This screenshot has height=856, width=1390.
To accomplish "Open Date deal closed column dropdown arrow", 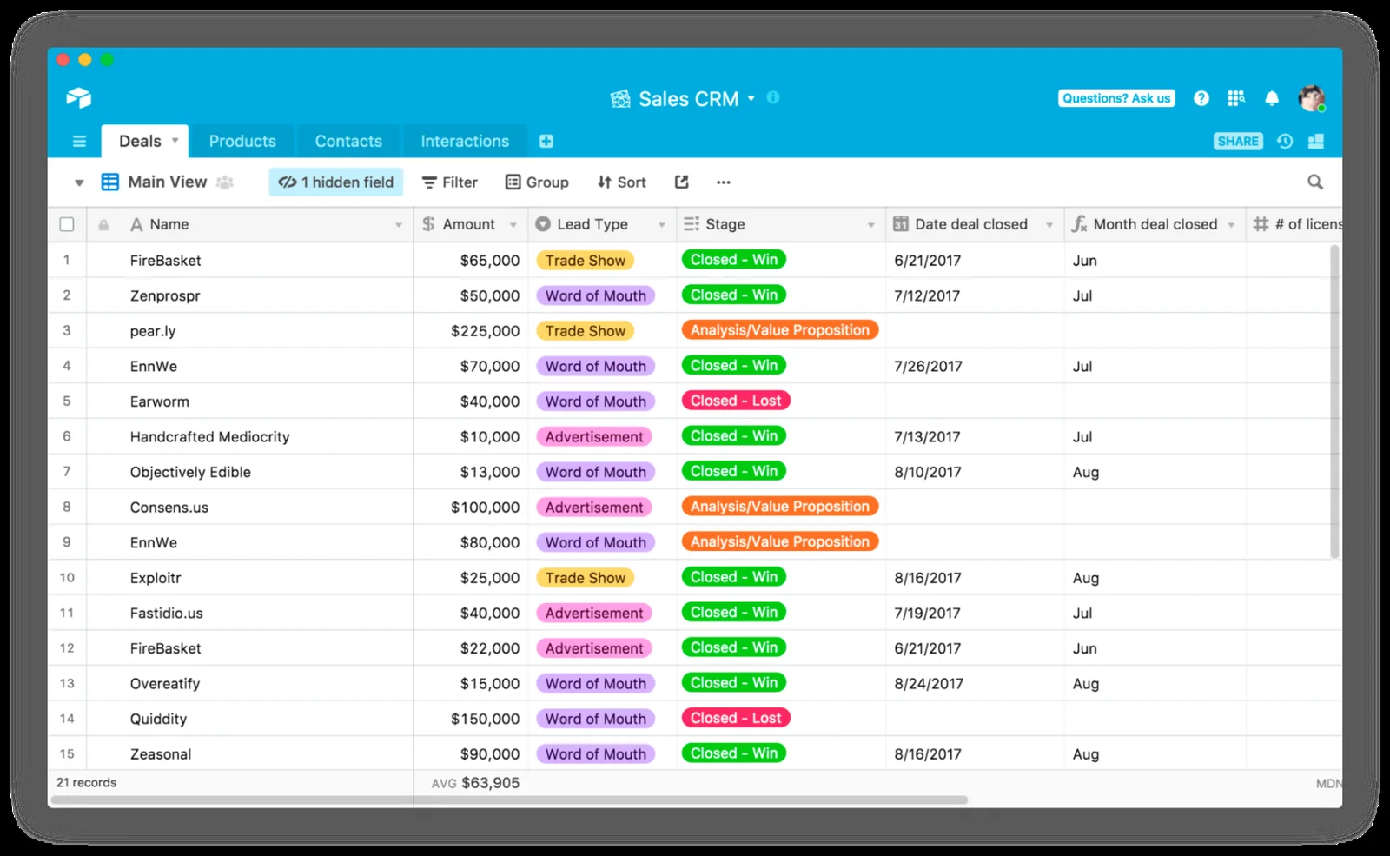I will [x=1049, y=225].
